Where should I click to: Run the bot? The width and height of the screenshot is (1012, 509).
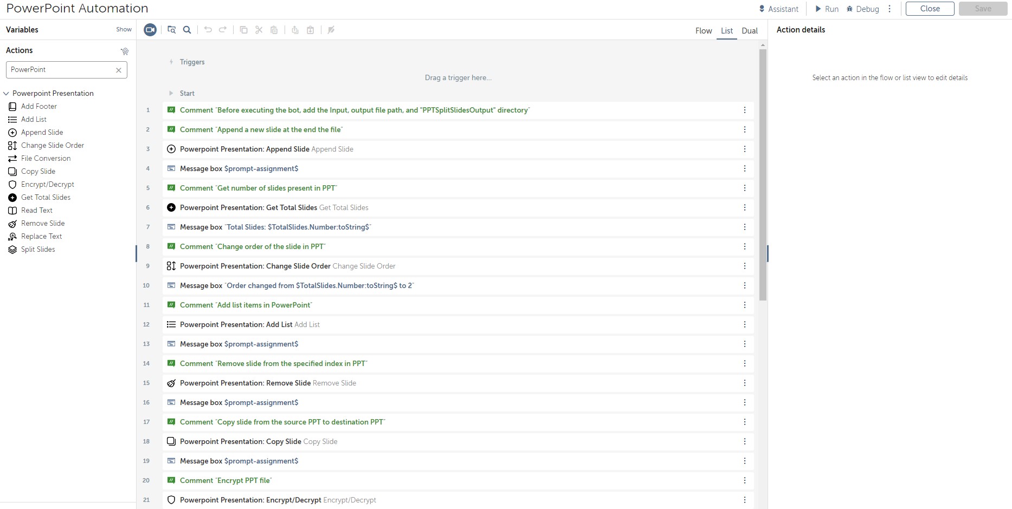(827, 9)
